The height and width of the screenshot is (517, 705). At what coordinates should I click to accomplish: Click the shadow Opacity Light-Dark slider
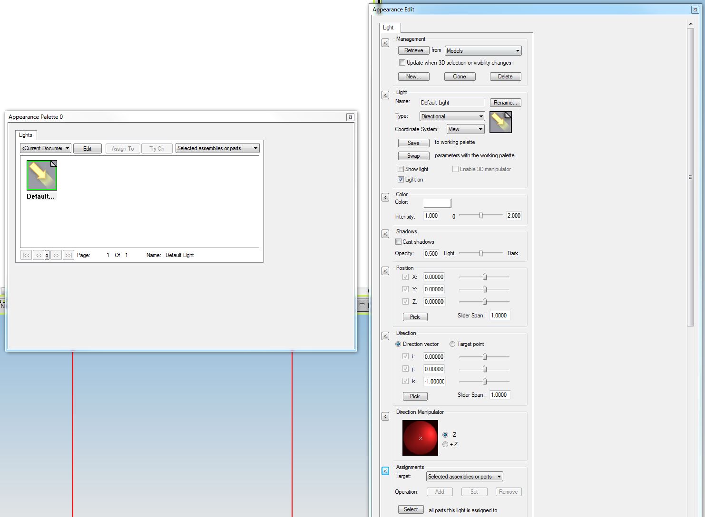coord(481,253)
